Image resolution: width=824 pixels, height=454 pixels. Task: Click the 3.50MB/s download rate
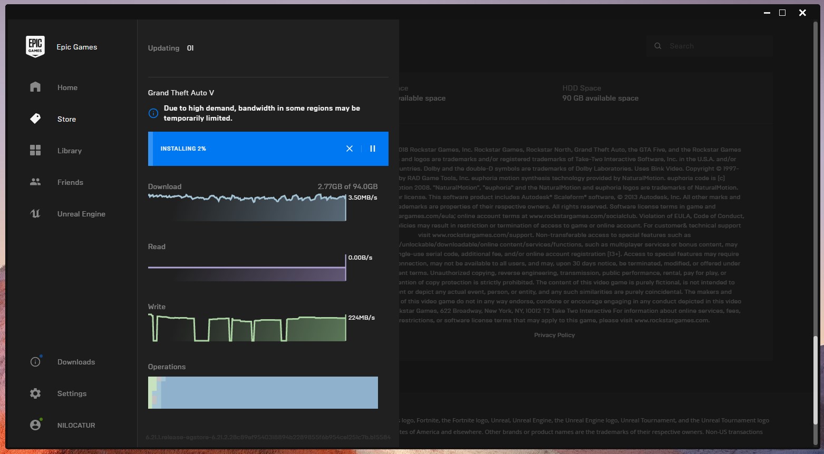pos(363,198)
